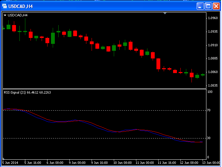Click the 100 level on indicator scale
This screenshot has height=167, width=222.
tap(210, 92)
